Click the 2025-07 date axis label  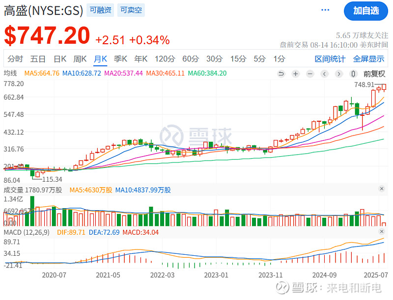click(376, 275)
